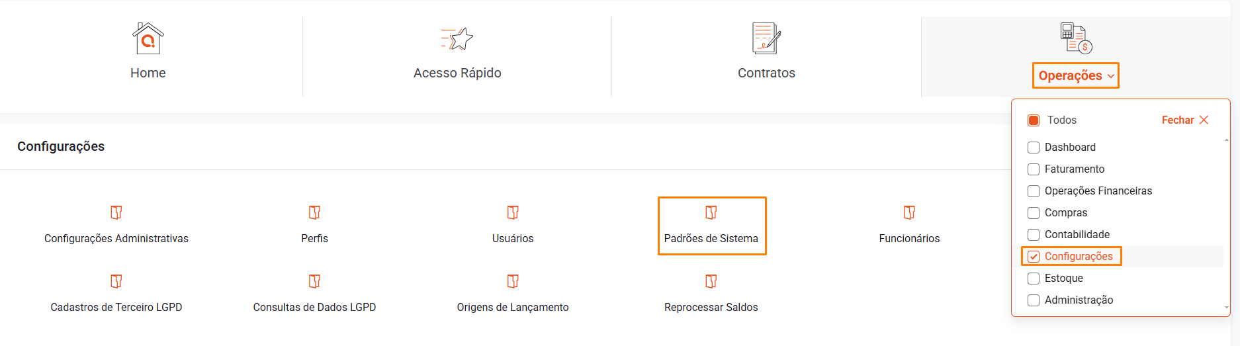
Task: Open Padrões de Sistema link
Action: pyautogui.click(x=711, y=238)
